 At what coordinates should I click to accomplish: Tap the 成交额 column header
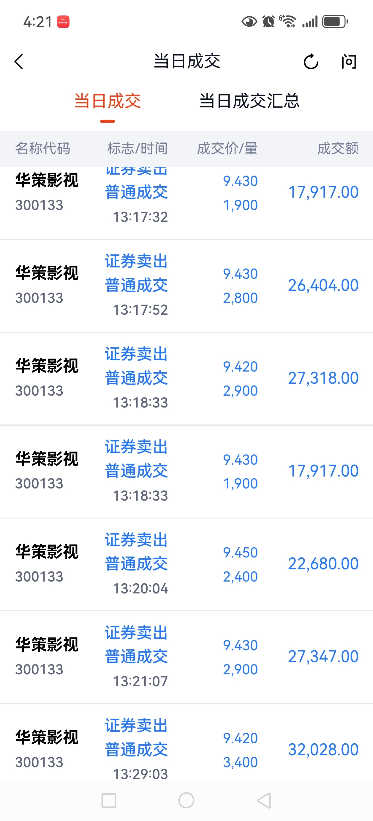click(338, 148)
